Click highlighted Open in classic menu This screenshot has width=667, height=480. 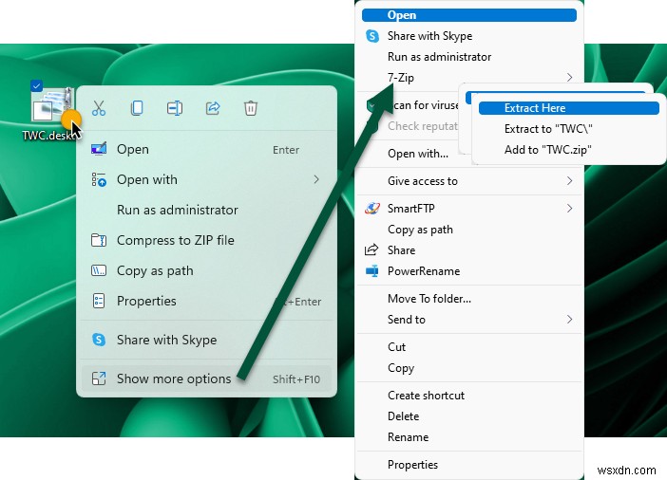point(469,15)
